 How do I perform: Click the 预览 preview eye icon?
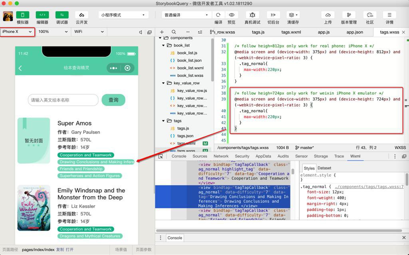pyautogui.click(x=231, y=15)
